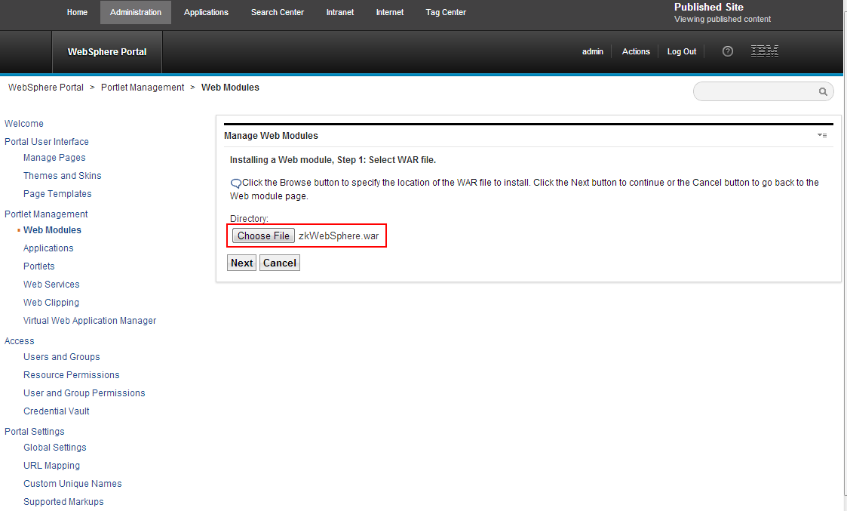This screenshot has height=511, width=847.
Task: Open Resource Permissions
Action: click(x=72, y=375)
